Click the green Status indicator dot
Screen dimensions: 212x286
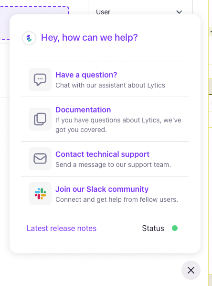175,228
